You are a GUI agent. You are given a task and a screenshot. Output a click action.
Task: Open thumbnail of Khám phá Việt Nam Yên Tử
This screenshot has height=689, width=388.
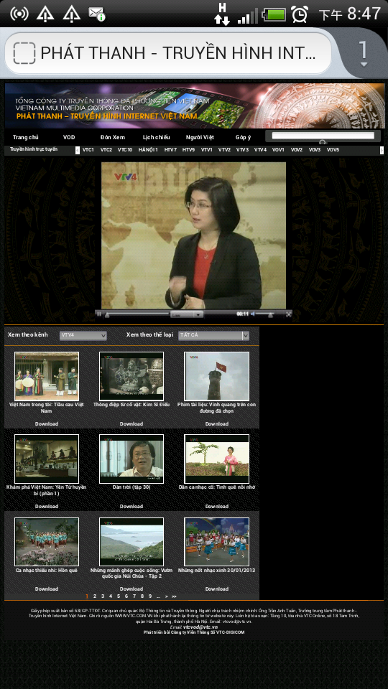coord(47,459)
